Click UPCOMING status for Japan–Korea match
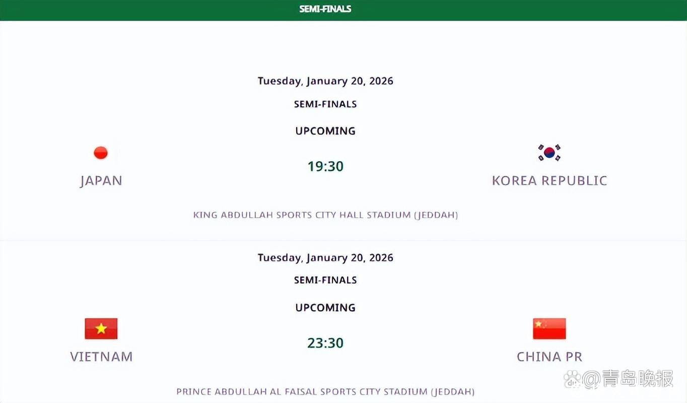 [x=325, y=131]
